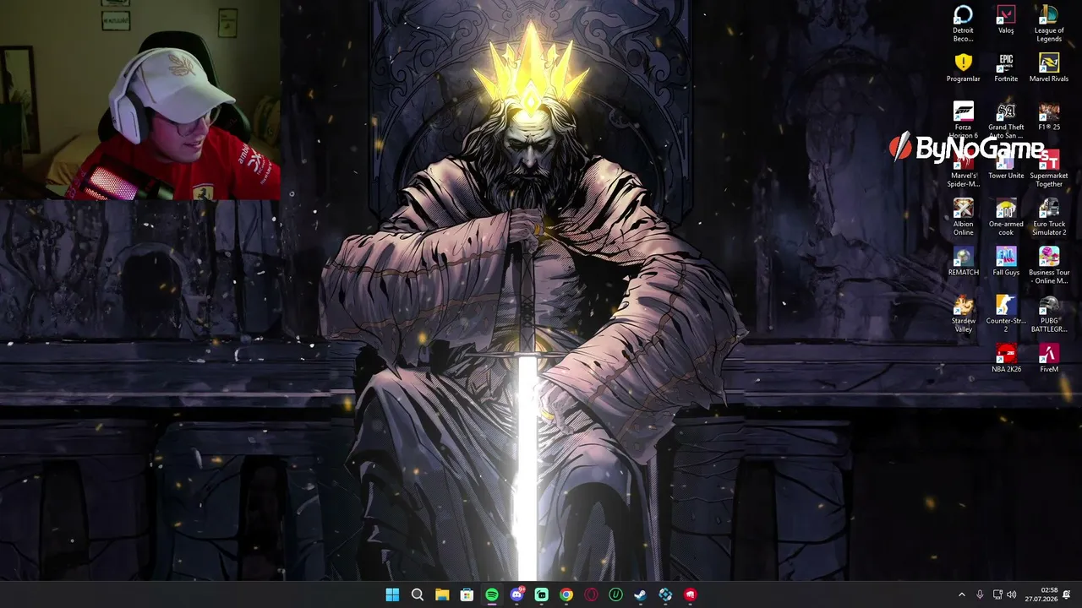Select the Supermarket Together shortcut

tap(1049, 169)
